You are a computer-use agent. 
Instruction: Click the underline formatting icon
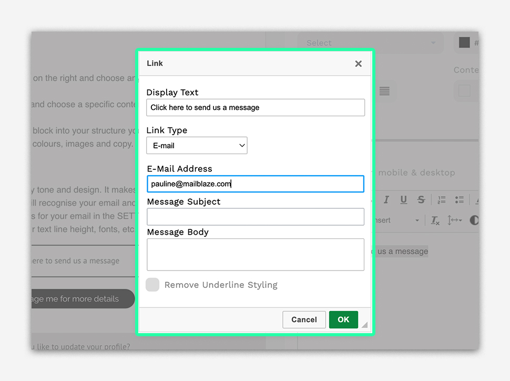[x=403, y=199]
